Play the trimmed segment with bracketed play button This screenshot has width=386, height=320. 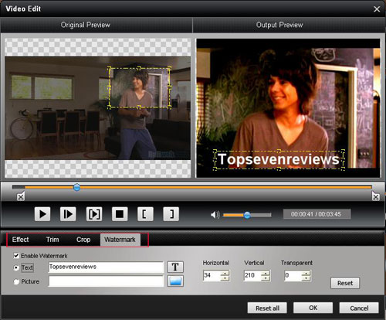94,214
